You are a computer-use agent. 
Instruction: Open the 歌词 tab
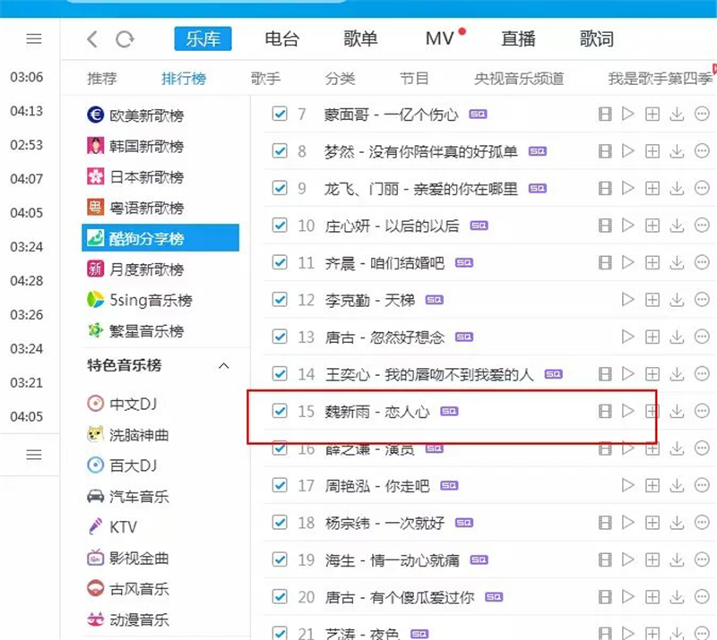coord(596,38)
